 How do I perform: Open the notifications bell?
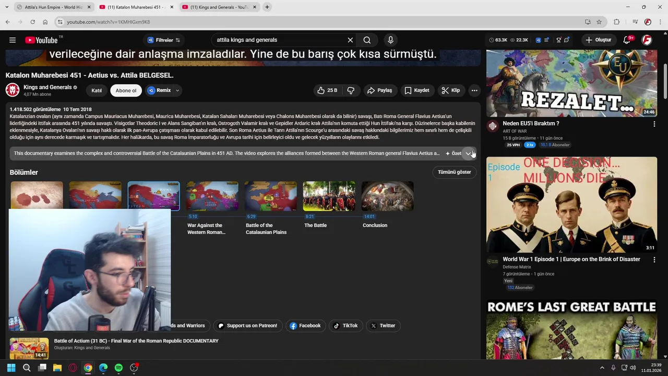pos(628,40)
